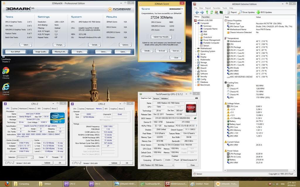Click Options button in 3DMark06 Results
300x187 pixels.
click(x=126, y=45)
